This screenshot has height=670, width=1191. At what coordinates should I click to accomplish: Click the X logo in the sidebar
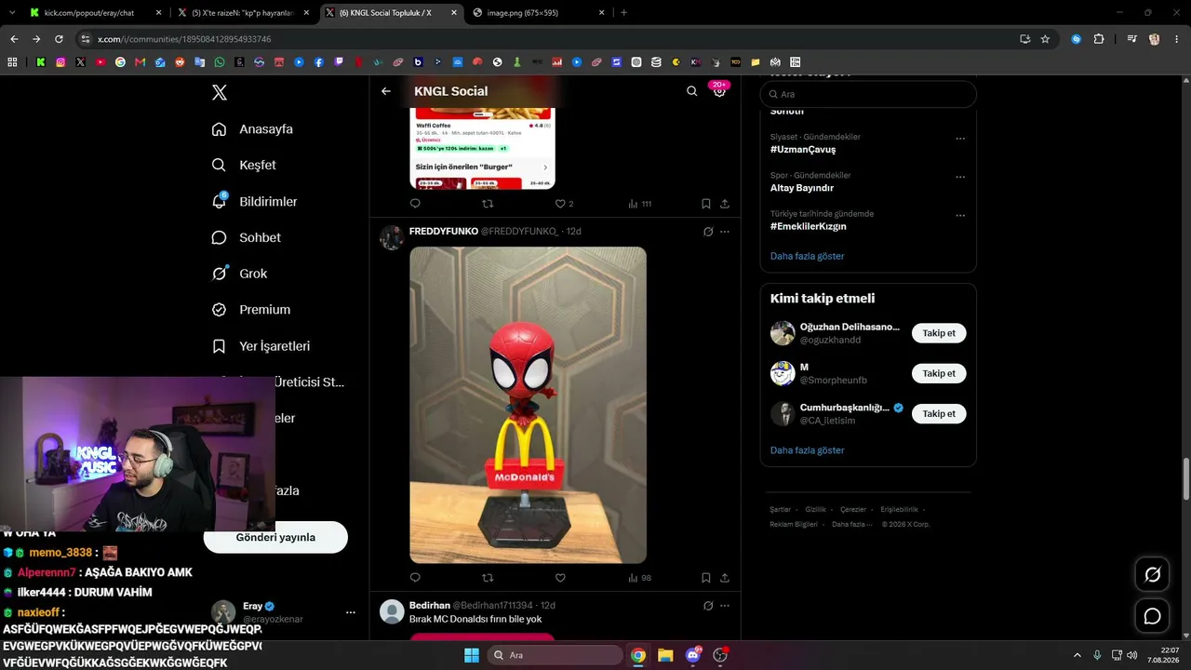[219, 92]
